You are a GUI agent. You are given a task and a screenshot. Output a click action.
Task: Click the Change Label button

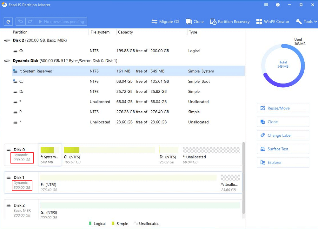pyautogui.click(x=283, y=135)
